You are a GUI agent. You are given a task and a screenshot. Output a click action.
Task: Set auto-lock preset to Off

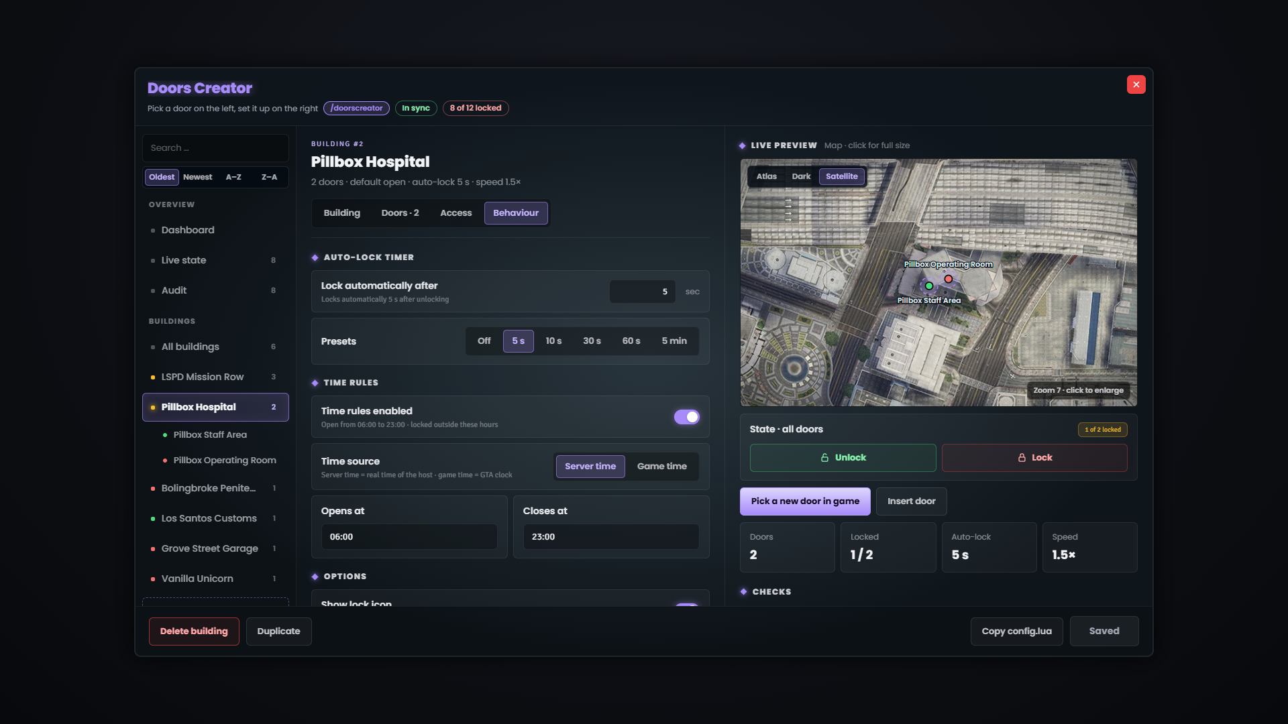point(484,341)
